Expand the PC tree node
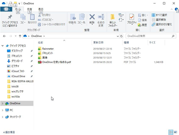Image resolution: width=179 pixels, height=135 pixels. 3,110
